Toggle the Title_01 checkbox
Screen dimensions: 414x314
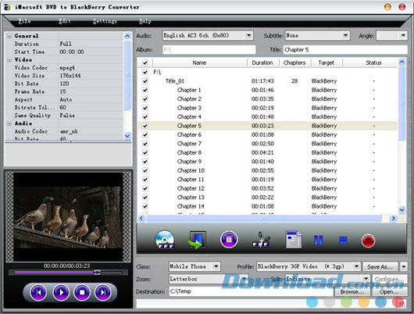click(145, 81)
